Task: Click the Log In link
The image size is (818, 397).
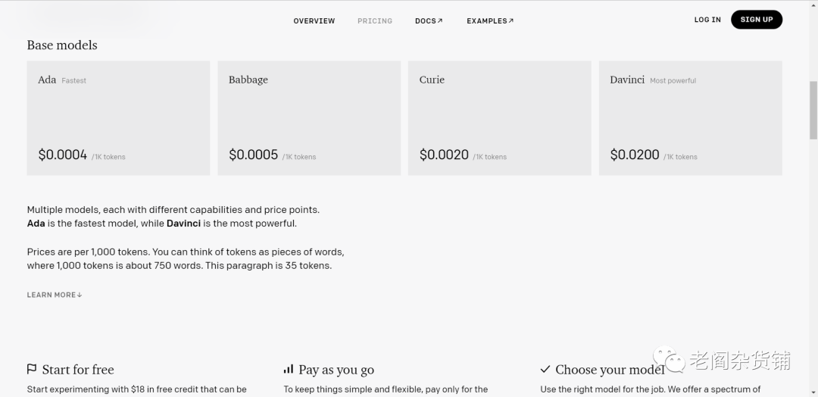Action: tap(707, 20)
